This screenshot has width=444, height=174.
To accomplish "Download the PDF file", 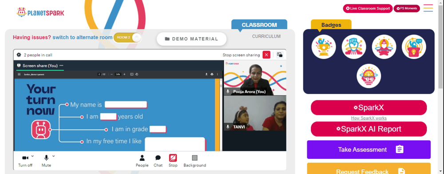I will click(x=206, y=75).
